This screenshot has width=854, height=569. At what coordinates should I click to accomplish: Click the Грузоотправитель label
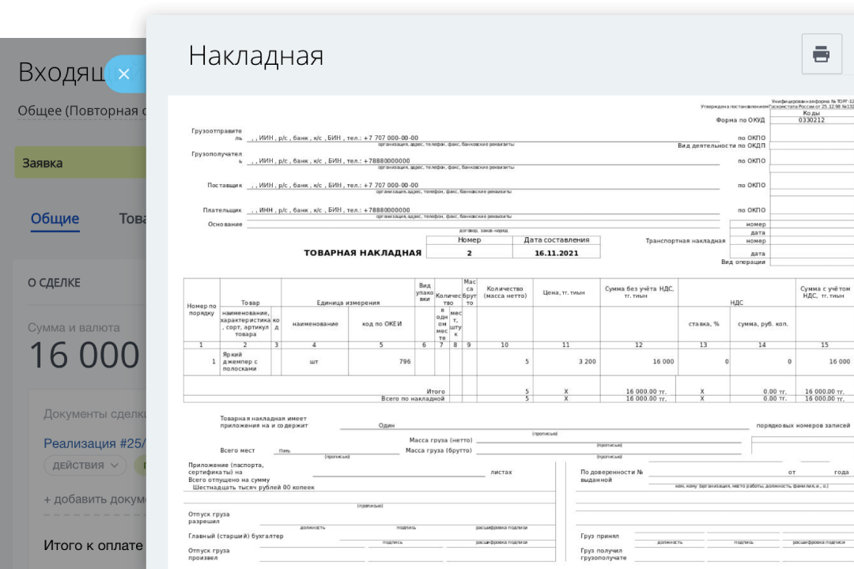217,134
